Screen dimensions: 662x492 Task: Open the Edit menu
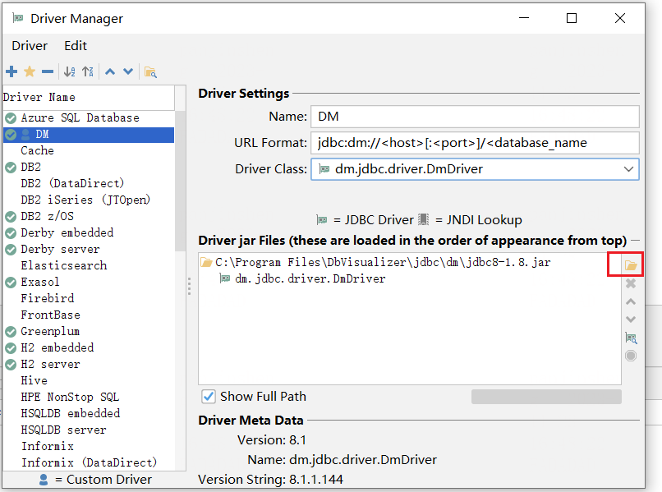coord(75,46)
